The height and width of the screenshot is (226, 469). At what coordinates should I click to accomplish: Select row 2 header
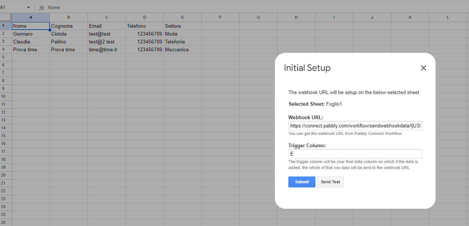point(6,34)
